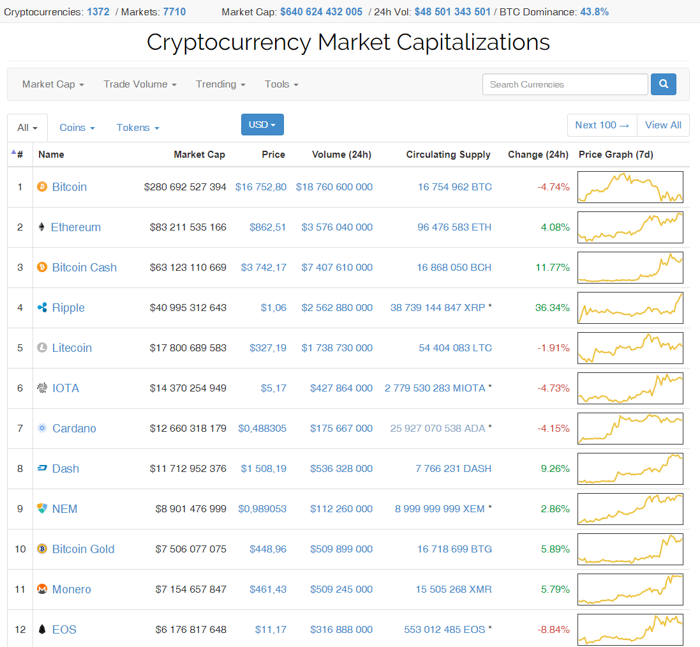Open the Cardano coin link
The height and width of the screenshot is (647, 700).
tap(74, 428)
